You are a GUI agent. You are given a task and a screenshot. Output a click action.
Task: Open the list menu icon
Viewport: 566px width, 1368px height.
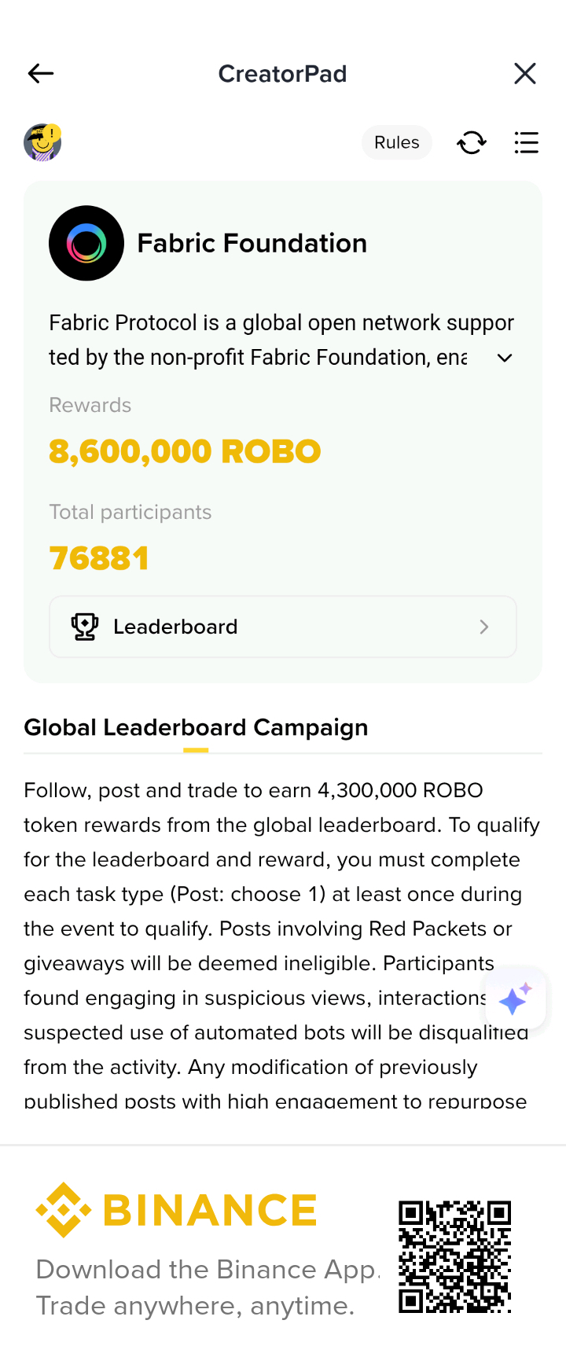tap(526, 142)
